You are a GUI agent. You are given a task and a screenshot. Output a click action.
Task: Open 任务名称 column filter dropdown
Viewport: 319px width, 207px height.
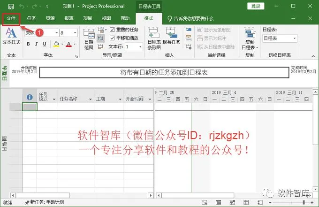tap(91, 100)
